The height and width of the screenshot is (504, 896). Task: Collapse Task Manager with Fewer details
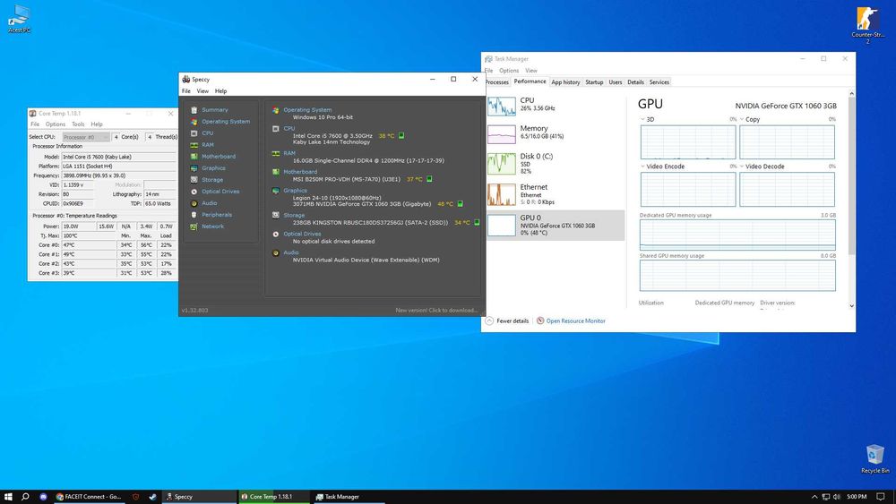pyautogui.click(x=507, y=320)
